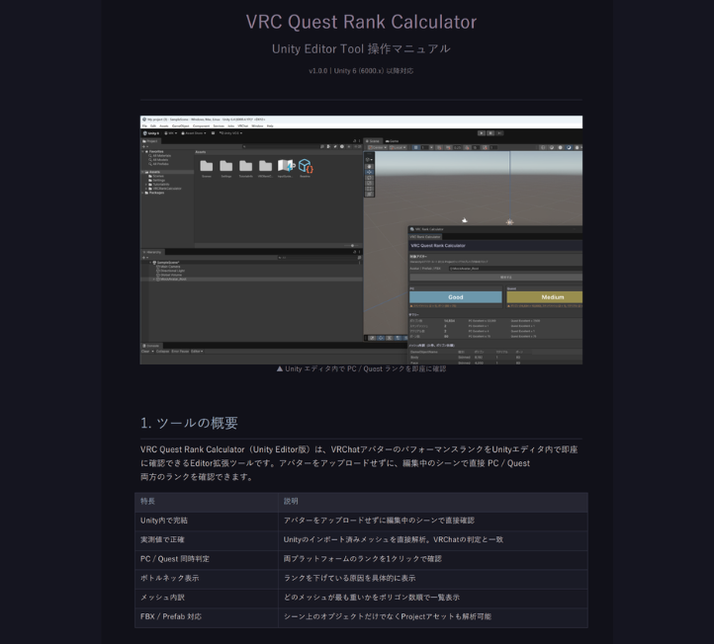Open the Window menu in Unity
The height and width of the screenshot is (644, 714).
click(257, 125)
